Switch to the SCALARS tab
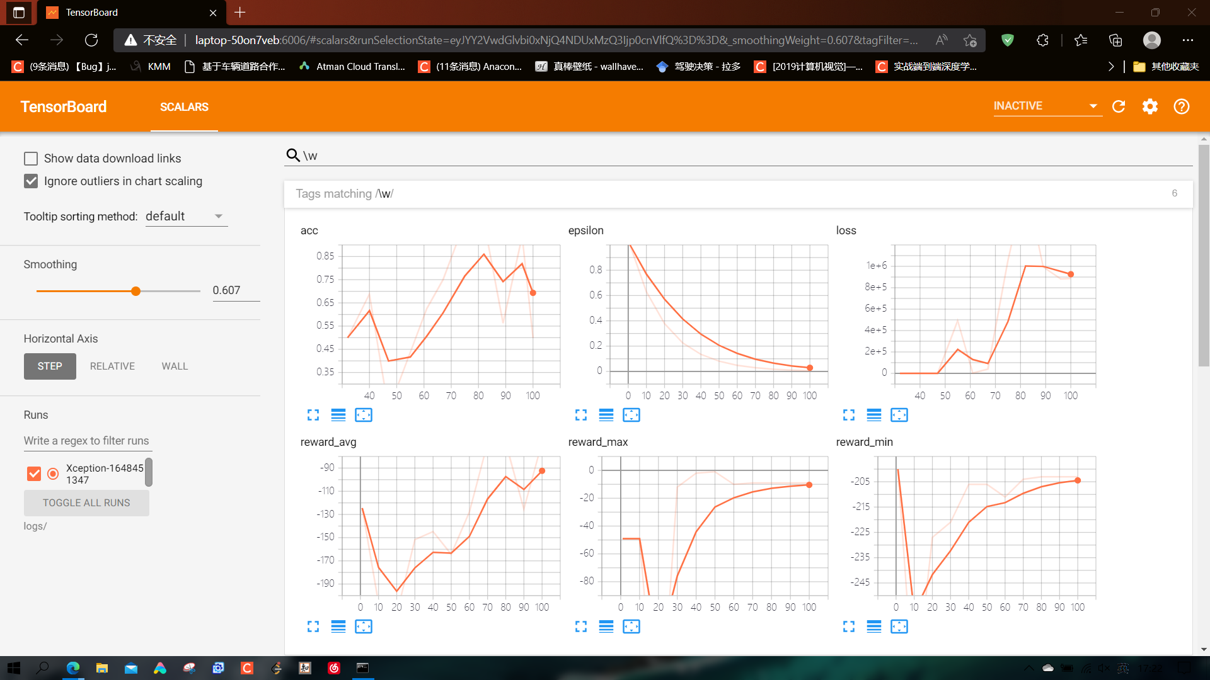 point(184,107)
